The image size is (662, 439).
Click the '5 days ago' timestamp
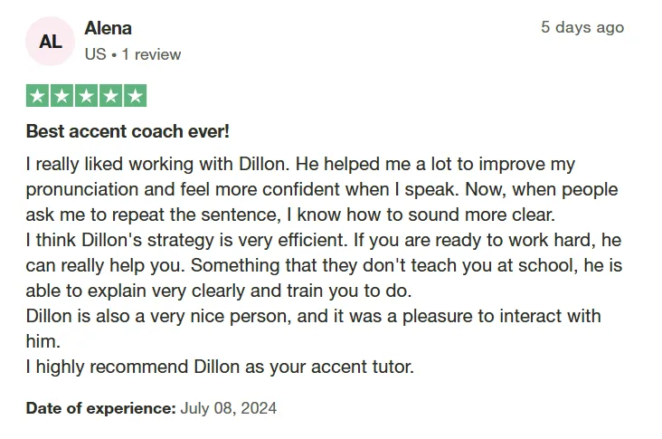tap(582, 27)
